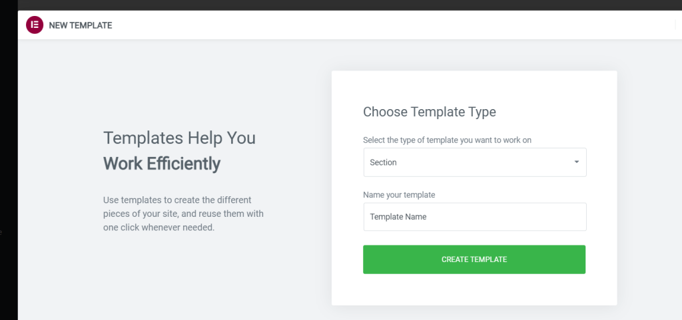Click the white header bar right of NEW TEMPLATE
Screen dimensions: 682x320
coord(392,25)
